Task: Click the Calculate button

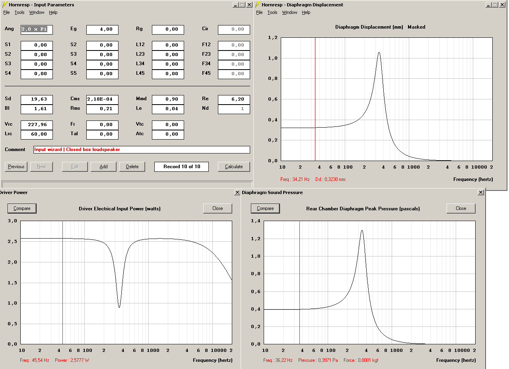Action: click(x=234, y=167)
